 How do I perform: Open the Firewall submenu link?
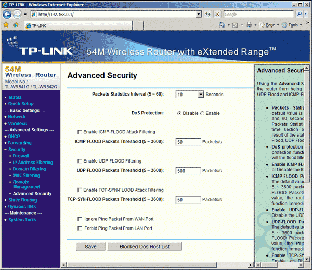pyautogui.click(x=21, y=156)
